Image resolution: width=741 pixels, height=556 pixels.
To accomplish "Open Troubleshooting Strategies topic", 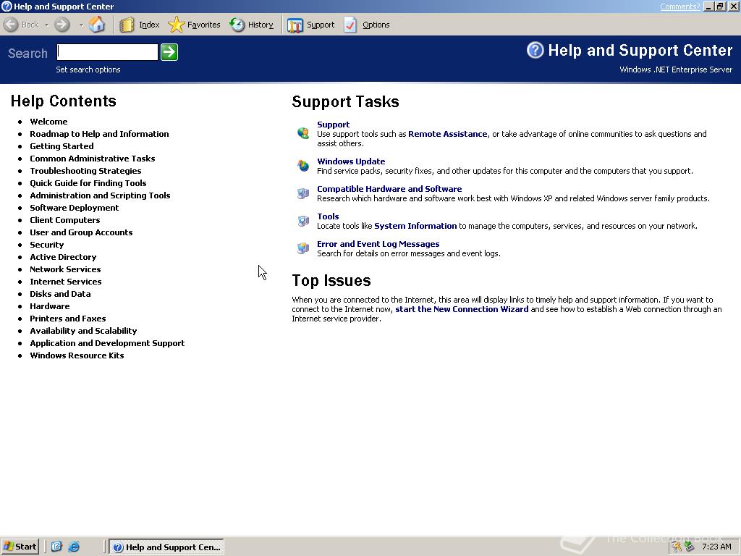I will click(85, 171).
